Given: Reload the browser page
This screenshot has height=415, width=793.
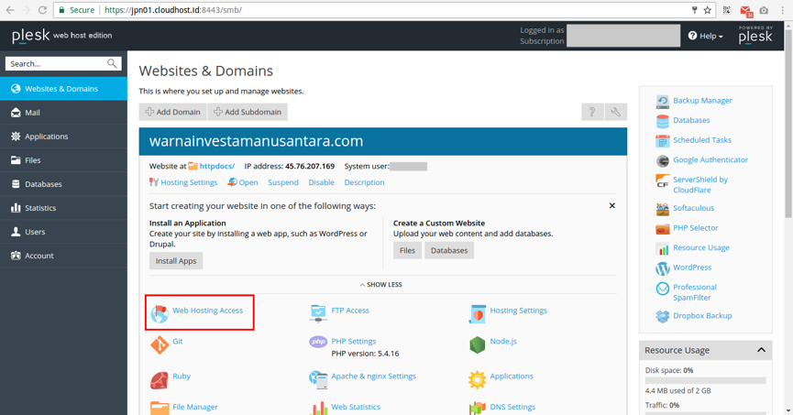Looking at the screenshot, I should [42, 10].
